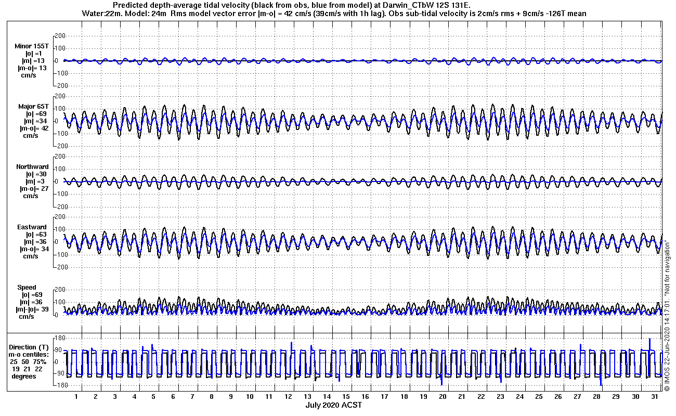Click the '|m-o|= 34' value

pos(33,249)
